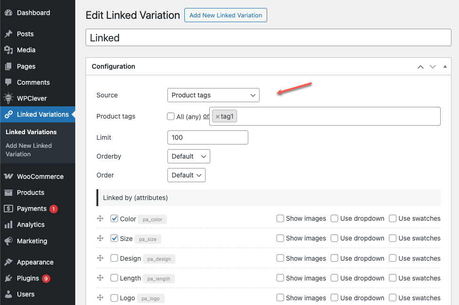Click the Users person icon
Image resolution: width=459 pixels, height=305 pixels.
pyautogui.click(x=8, y=294)
